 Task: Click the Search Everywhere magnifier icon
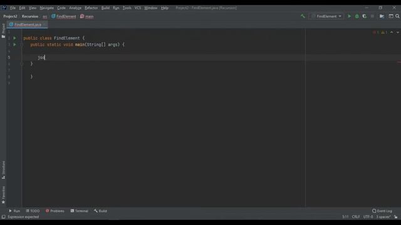(397, 16)
